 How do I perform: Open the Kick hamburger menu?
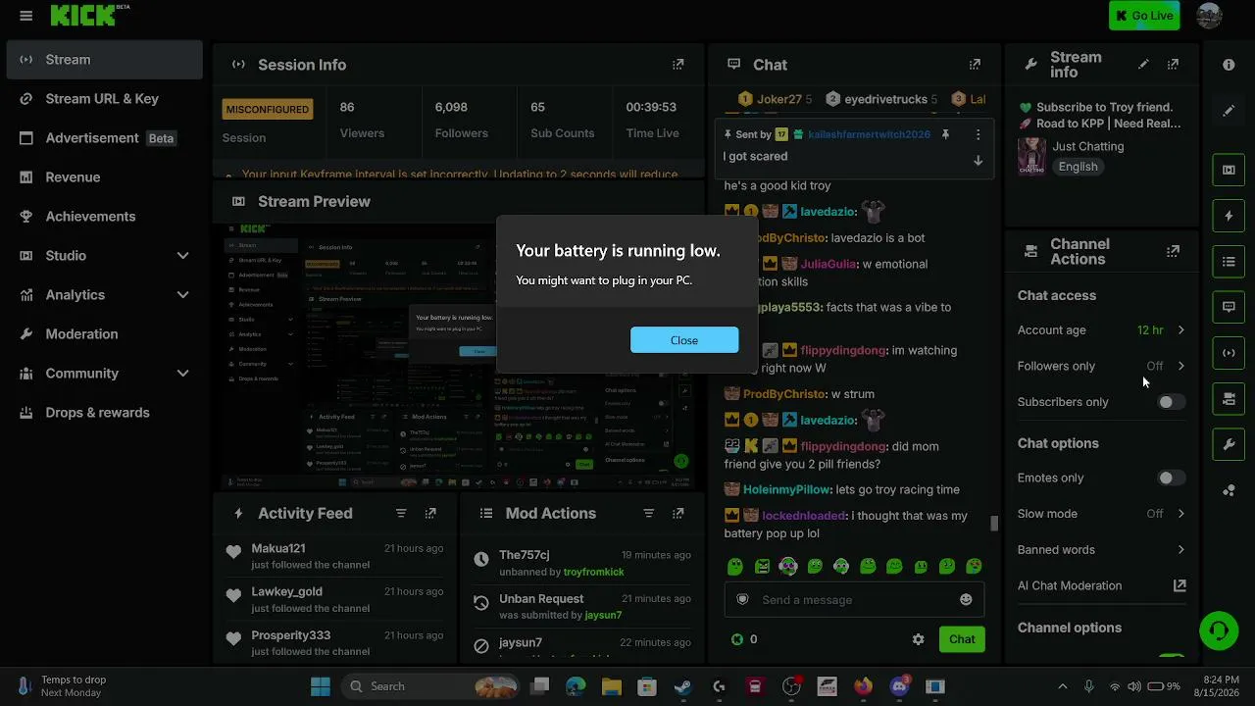tap(26, 16)
